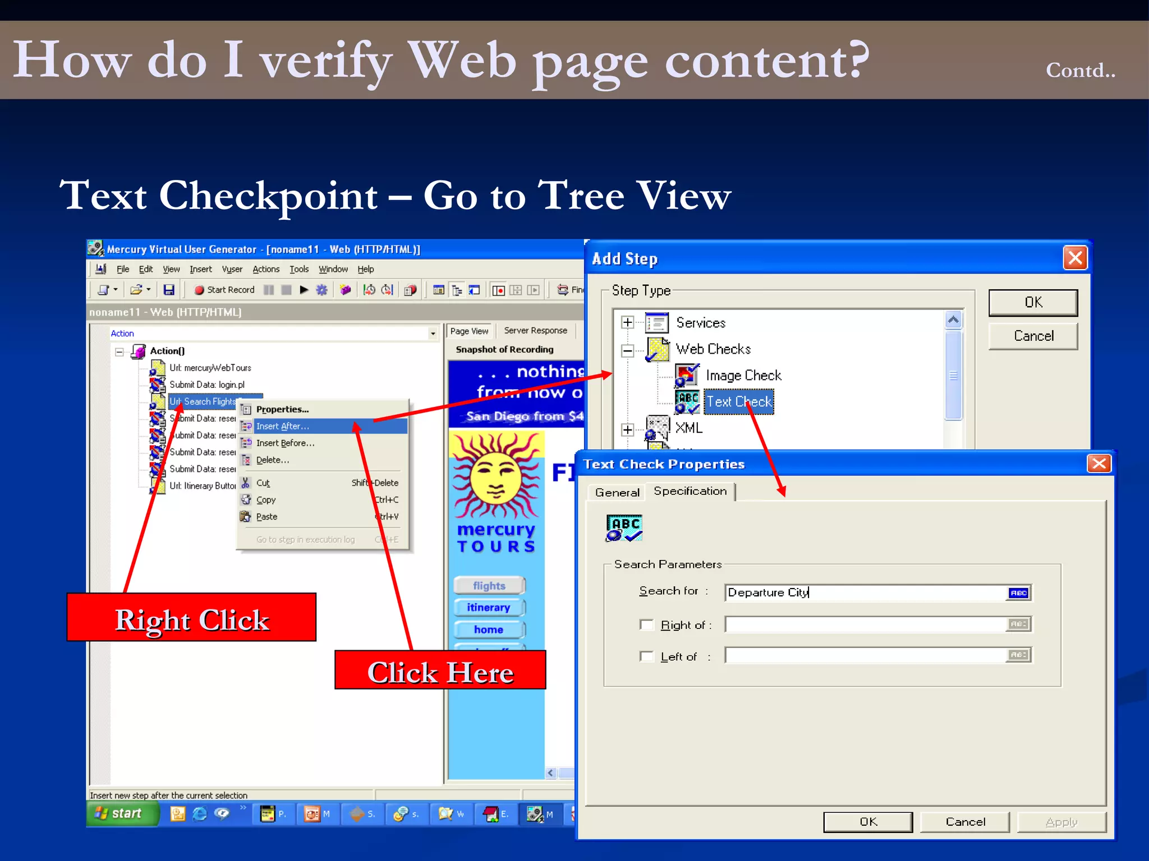The image size is (1149, 861).
Task: Switch to the Page View tab
Action: 469,331
